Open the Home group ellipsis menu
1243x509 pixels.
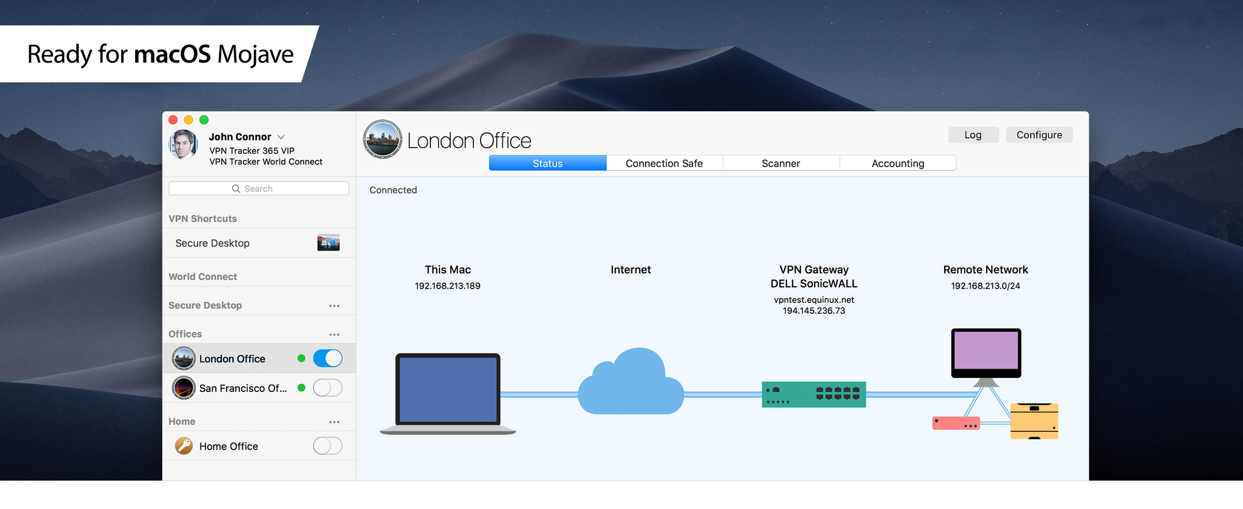[x=334, y=422]
